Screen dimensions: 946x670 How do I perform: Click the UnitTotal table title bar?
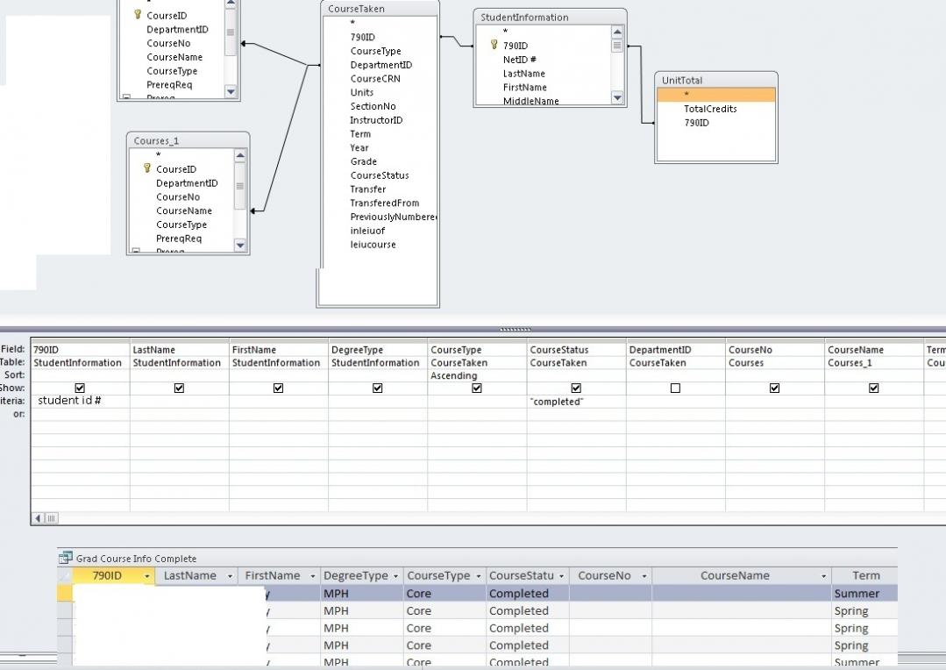coord(716,81)
